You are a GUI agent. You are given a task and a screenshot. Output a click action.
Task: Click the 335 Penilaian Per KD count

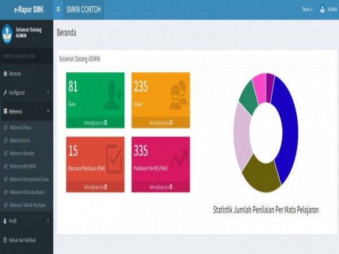pyautogui.click(x=141, y=151)
